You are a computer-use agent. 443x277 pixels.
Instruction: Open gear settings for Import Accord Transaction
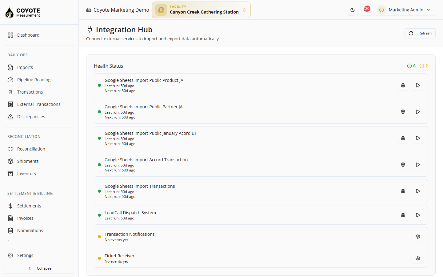coord(403,165)
